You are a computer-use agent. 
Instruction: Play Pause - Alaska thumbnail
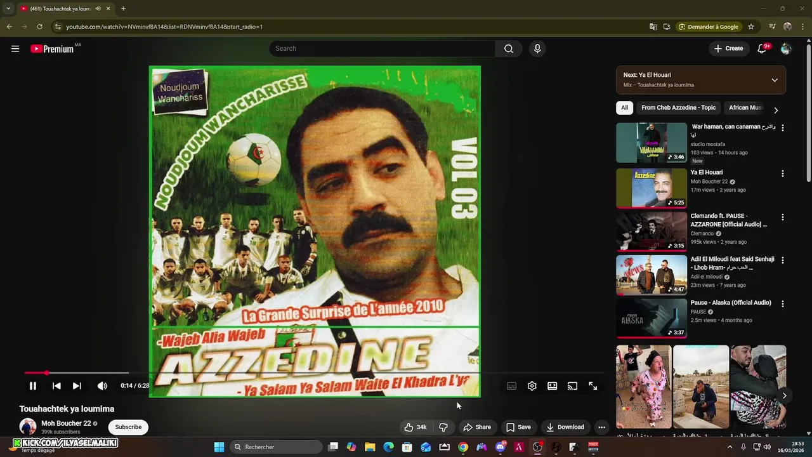[652, 318]
